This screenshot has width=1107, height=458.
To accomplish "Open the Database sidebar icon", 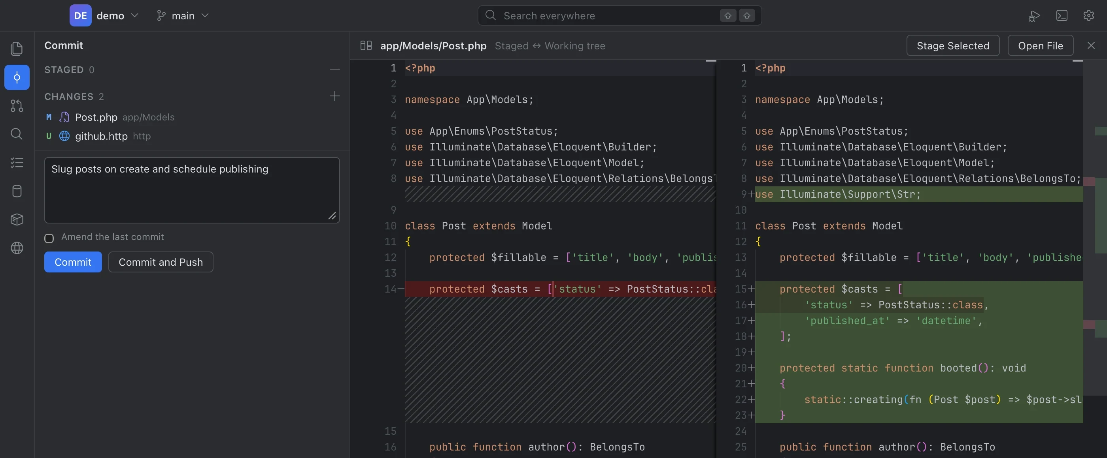I will pyautogui.click(x=17, y=191).
